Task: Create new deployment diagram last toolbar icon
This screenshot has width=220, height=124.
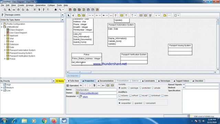Action: click(x=97, y=10)
